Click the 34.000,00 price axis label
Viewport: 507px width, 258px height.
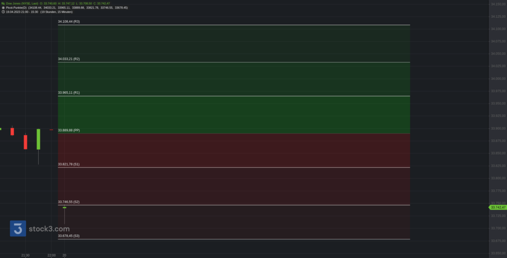pyautogui.click(x=498, y=78)
